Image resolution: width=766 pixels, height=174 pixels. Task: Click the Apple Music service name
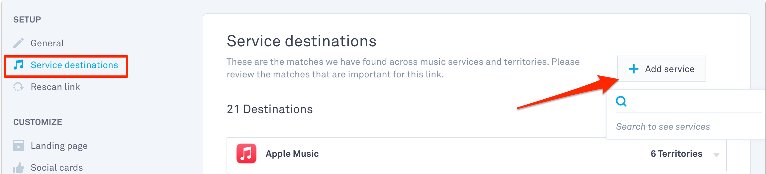pyautogui.click(x=292, y=154)
